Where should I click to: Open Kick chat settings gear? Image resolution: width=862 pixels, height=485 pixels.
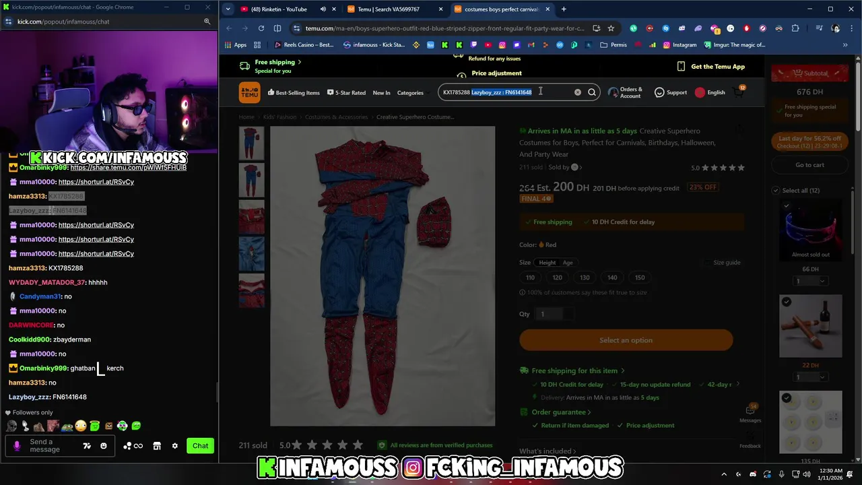[175, 446]
